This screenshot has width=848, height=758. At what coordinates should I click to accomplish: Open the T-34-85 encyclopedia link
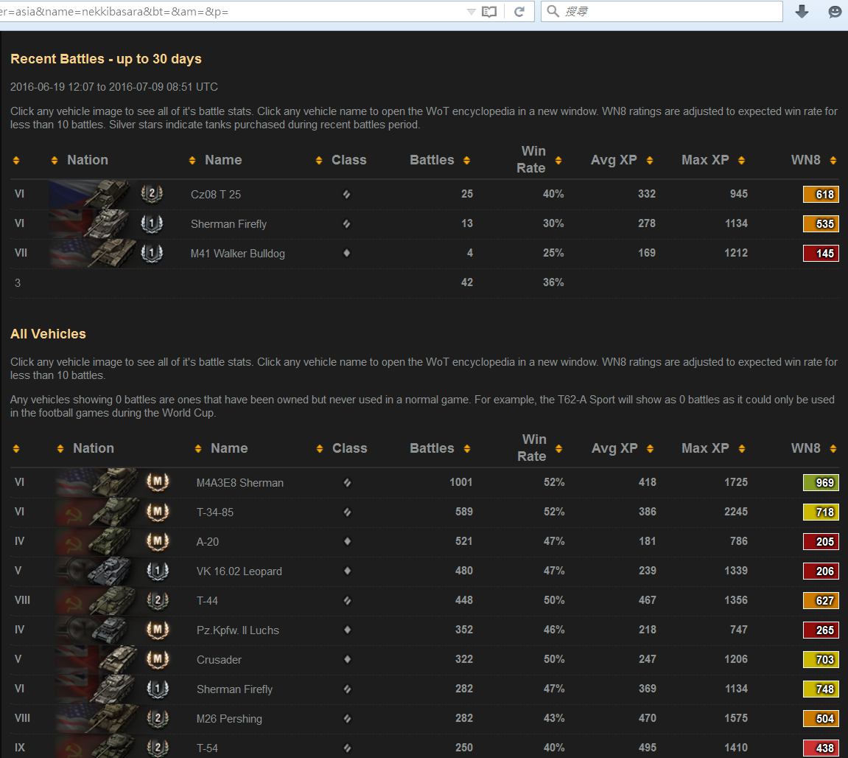click(215, 512)
